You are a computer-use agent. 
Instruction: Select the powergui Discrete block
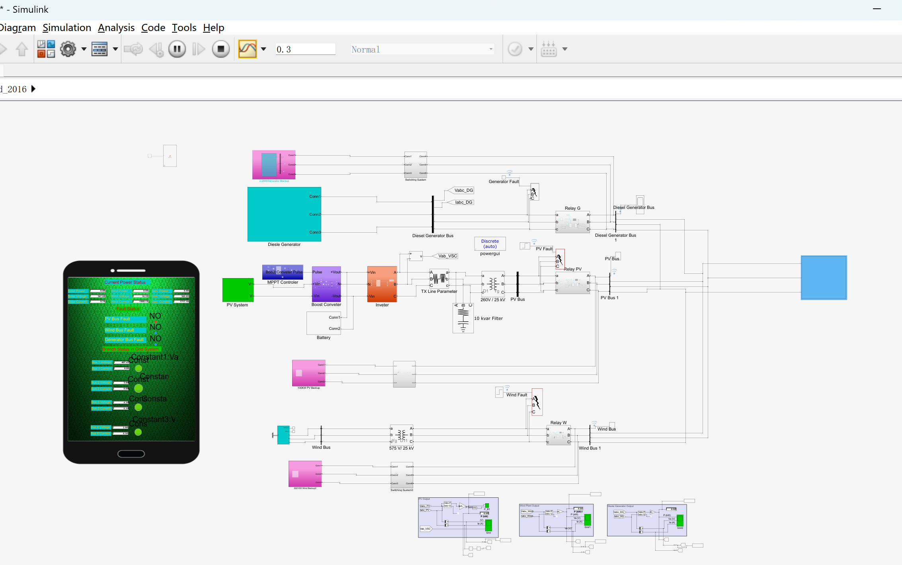coord(490,244)
